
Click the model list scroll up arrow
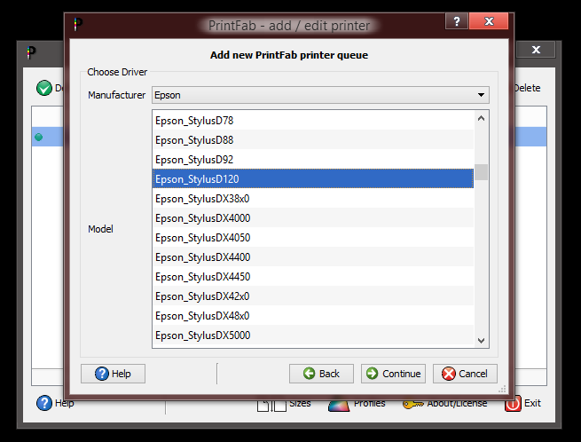click(482, 118)
